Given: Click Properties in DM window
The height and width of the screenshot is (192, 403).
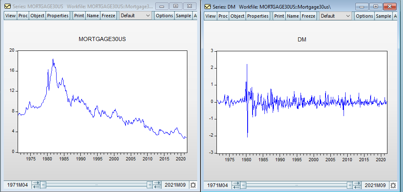Looking at the screenshot, I should pyautogui.click(x=258, y=16).
